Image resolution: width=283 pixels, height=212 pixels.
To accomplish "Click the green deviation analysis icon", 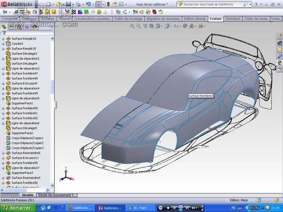I will pyautogui.click(x=86, y=12).
